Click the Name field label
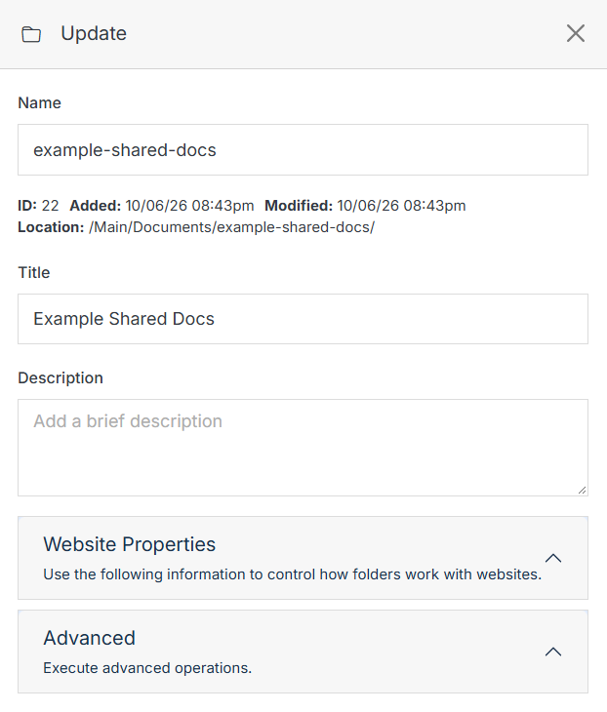Screen dimensions: 607x712 tap(40, 103)
